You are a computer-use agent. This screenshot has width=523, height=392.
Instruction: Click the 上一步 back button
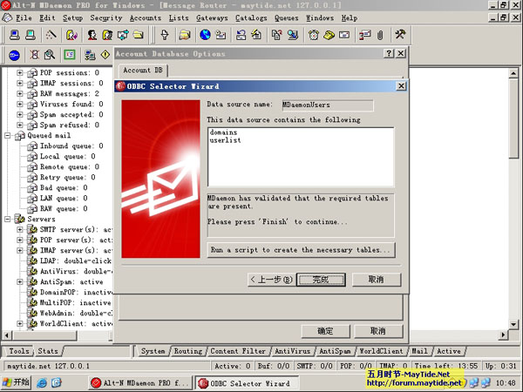pyautogui.click(x=271, y=280)
